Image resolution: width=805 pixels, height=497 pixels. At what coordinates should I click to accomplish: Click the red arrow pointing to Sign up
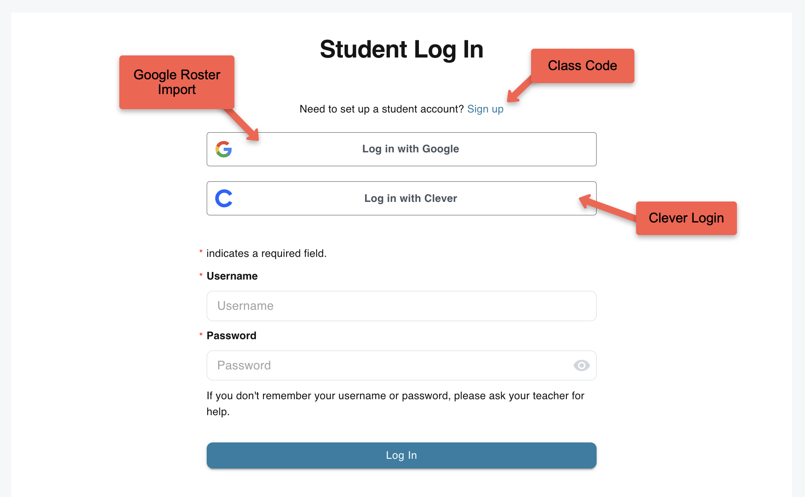tap(519, 89)
